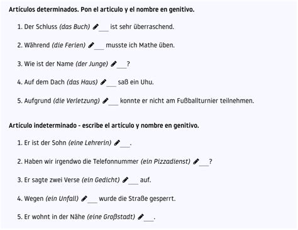
Task: Select the blank after (ein Pizzadienst)
Action: click(x=204, y=163)
